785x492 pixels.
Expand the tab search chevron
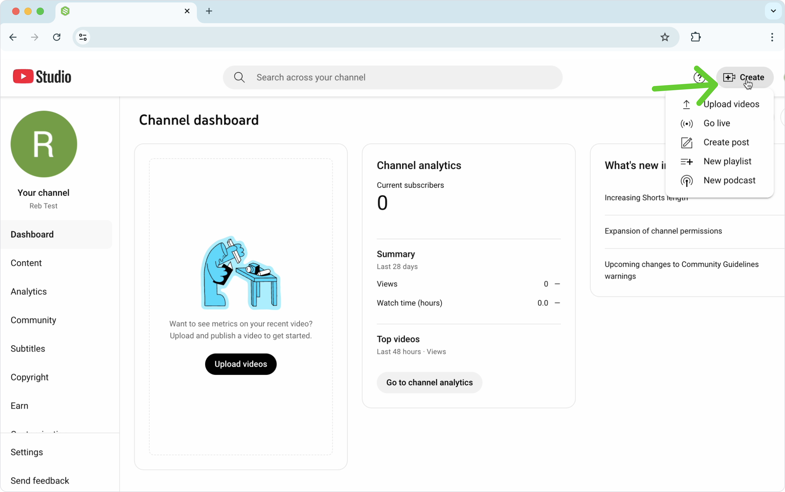pyautogui.click(x=773, y=11)
